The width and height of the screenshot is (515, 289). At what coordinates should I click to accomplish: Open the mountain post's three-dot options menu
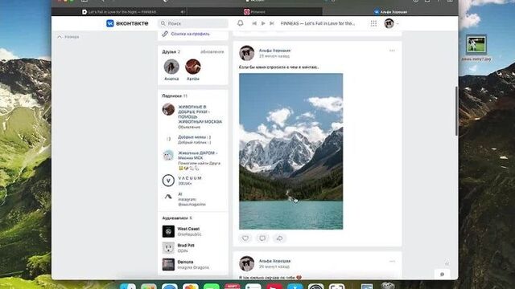click(x=392, y=51)
